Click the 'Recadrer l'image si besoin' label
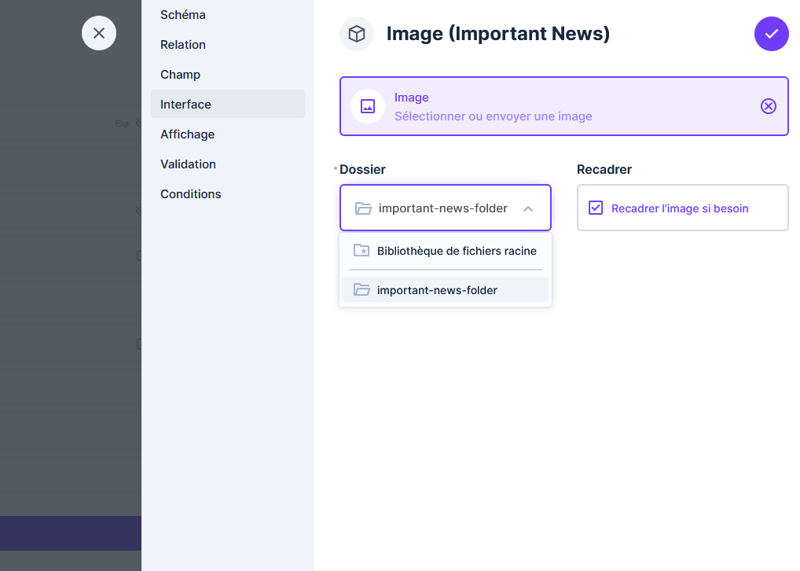Image resolution: width=800 pixels, height=571 pixels. point(680,208)
